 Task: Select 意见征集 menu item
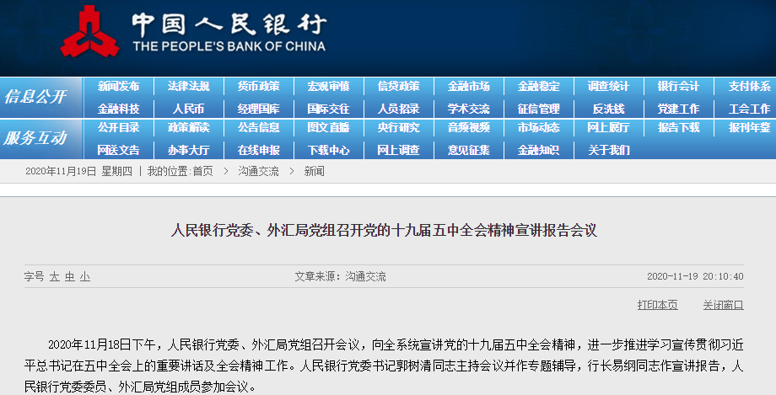469,150
